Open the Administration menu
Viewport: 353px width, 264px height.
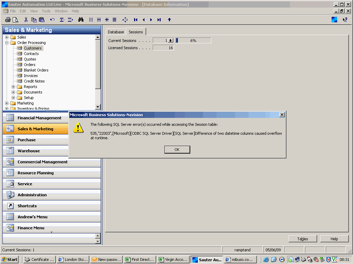pyautogui.click(x=52, y=195)
